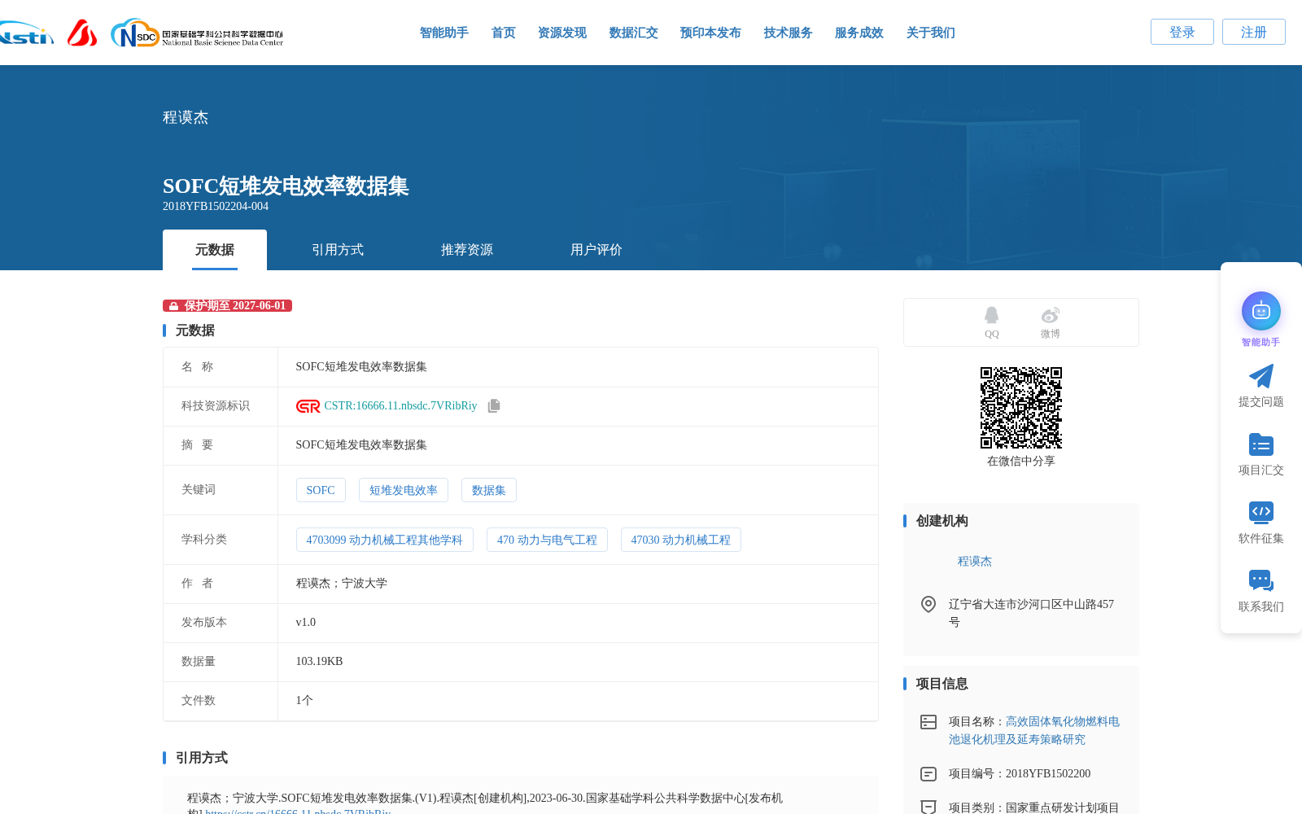Click the red flame logo in header

pos(82,33)
